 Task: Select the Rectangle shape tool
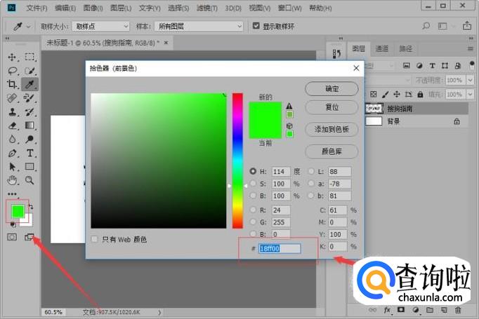coord(29,167)
